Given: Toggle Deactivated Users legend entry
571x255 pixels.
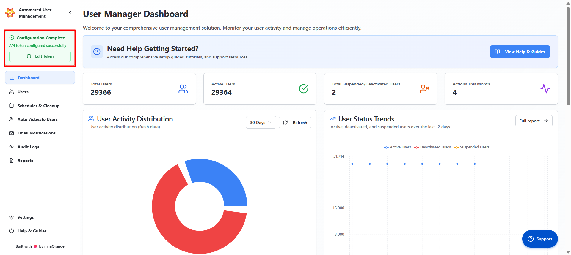Looking at the screenshot, I should click(x=432, y=147).
